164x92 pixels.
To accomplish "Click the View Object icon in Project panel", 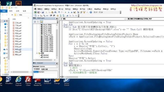I will click(x=38, y=22).
